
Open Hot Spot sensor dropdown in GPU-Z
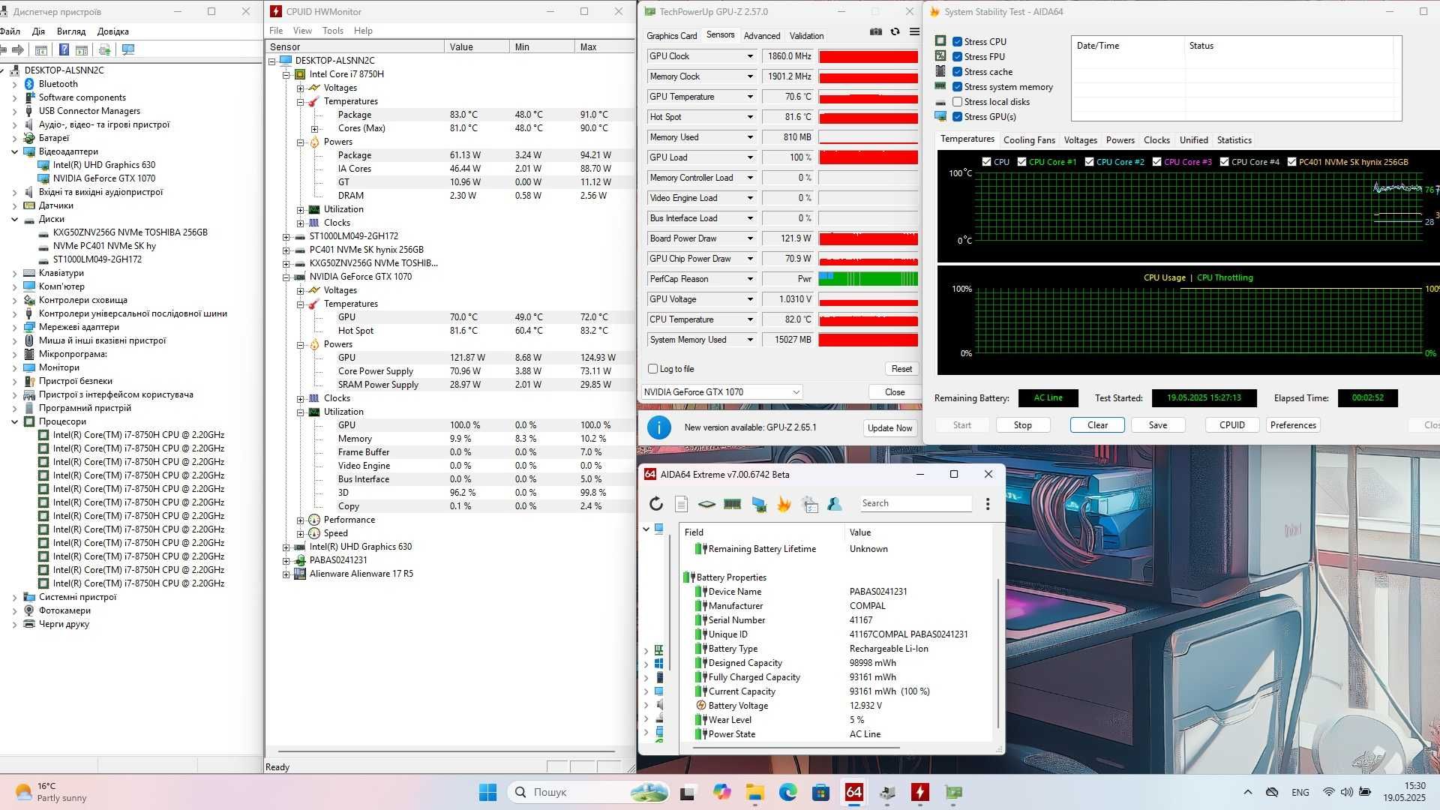749,117
